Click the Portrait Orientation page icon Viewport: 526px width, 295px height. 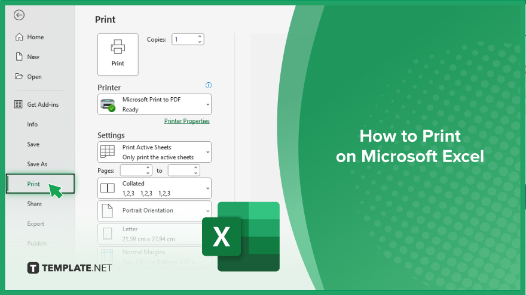point(107,211)
